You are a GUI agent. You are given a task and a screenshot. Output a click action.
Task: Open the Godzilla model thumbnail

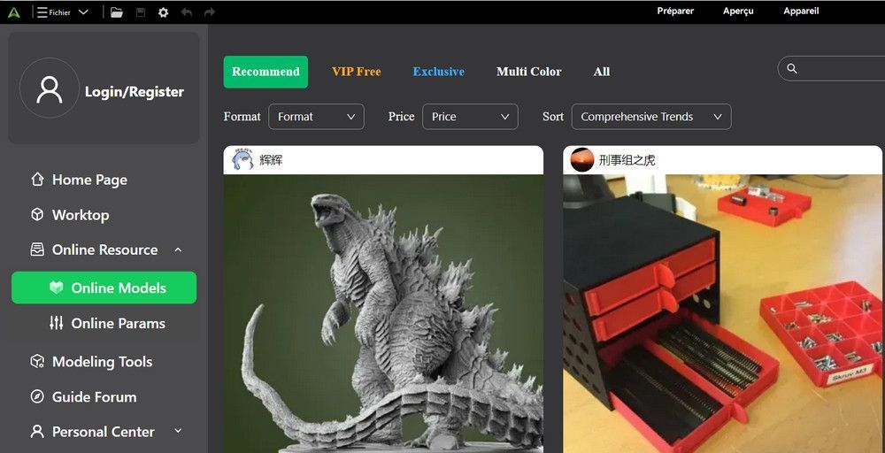383,313
